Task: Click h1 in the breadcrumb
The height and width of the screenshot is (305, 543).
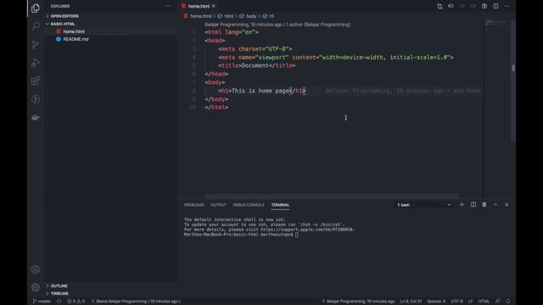Action: pyautogui.click(x=271, y=16)
